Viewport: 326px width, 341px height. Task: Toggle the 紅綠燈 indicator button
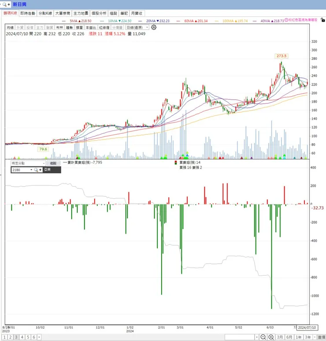coord(104,27)
